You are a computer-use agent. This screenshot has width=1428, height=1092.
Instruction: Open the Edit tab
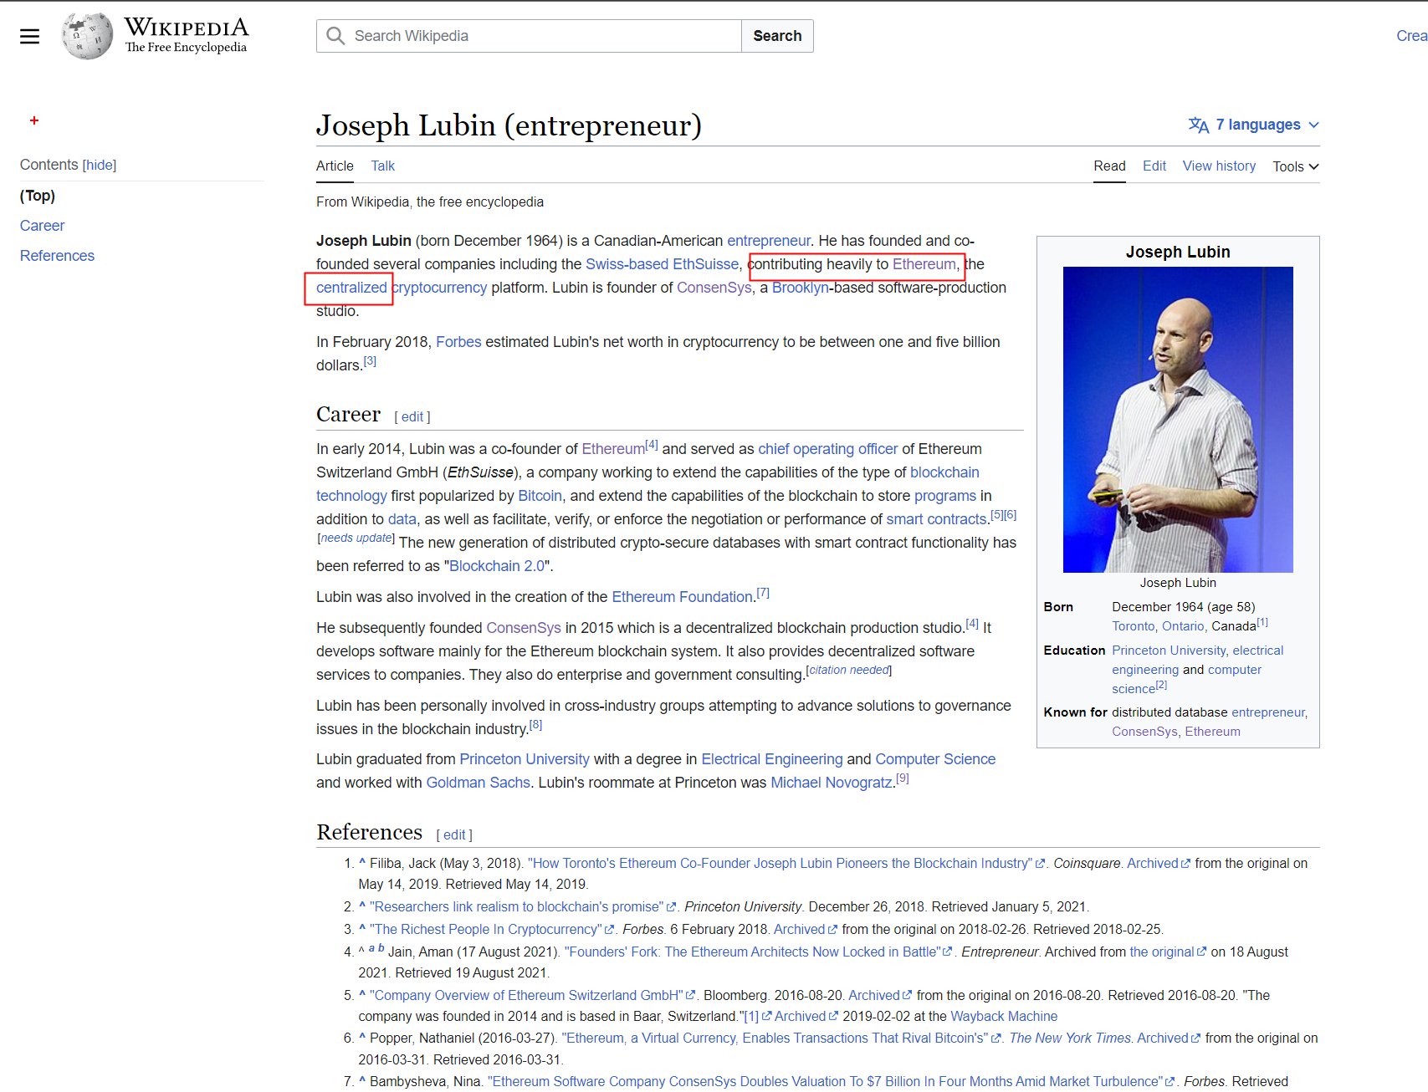[1154, 166]
